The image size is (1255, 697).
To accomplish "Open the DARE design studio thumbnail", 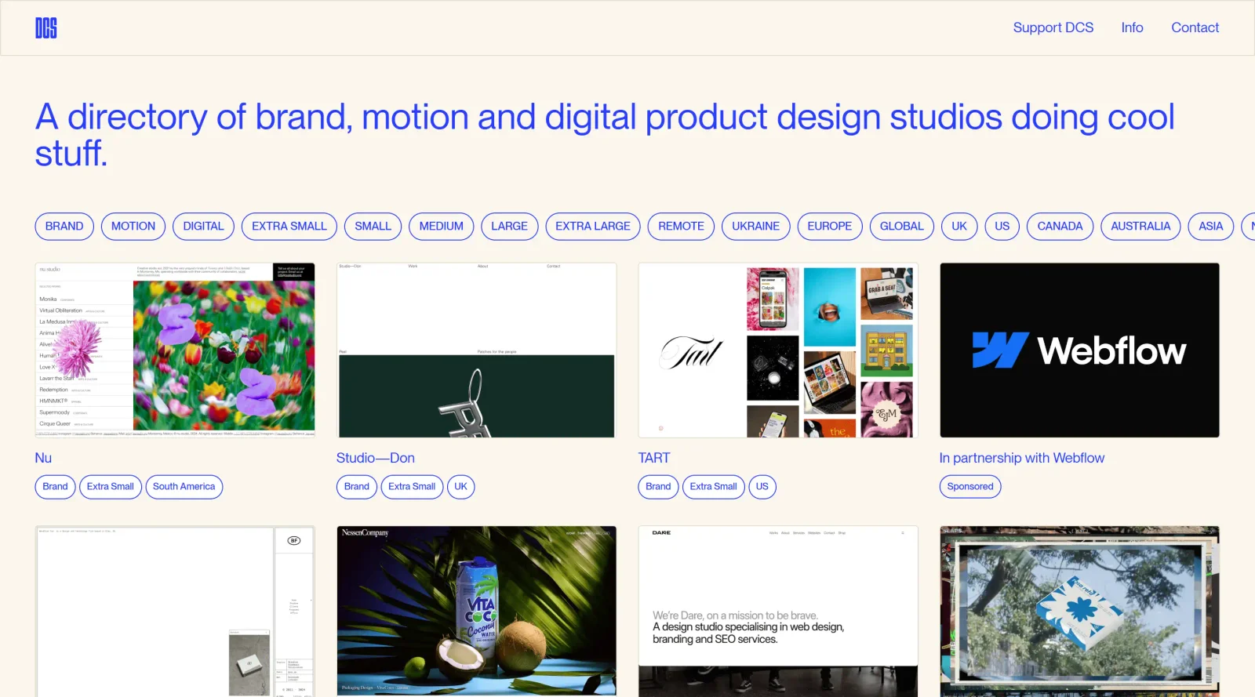I will [x=778, y=612].
